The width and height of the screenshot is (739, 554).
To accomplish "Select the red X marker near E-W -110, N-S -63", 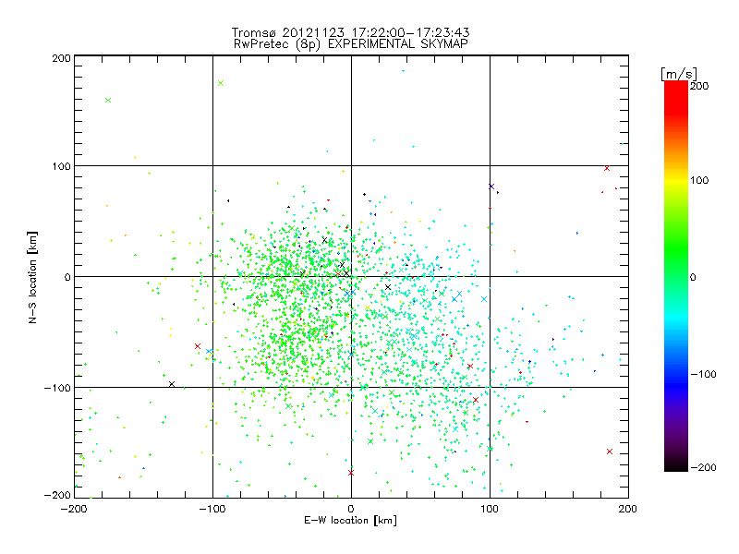I will click(198, 346).
